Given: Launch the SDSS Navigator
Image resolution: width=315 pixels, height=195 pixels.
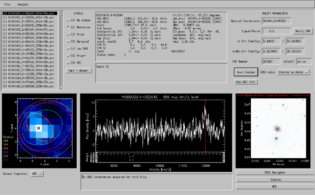Looking at the screenshot, I should point(275,173).
